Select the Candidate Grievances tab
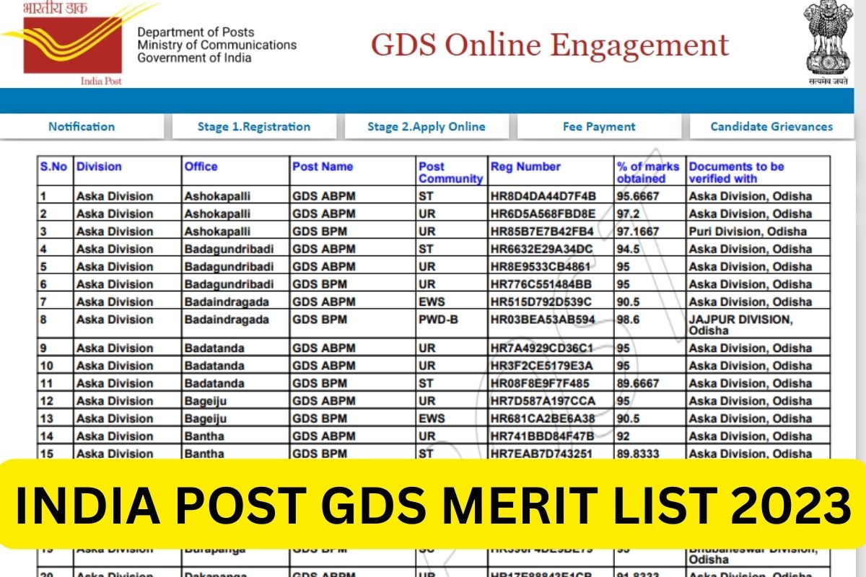Image resolution: width=866 pixels, height=577 pixels. 771,126
